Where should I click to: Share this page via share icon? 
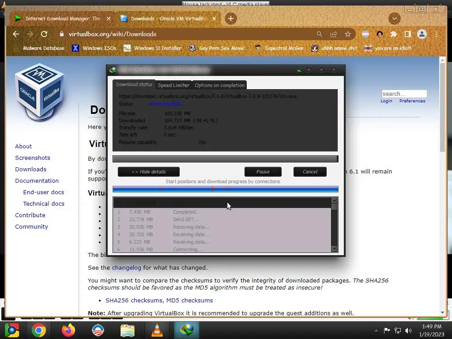click(334, 34)
